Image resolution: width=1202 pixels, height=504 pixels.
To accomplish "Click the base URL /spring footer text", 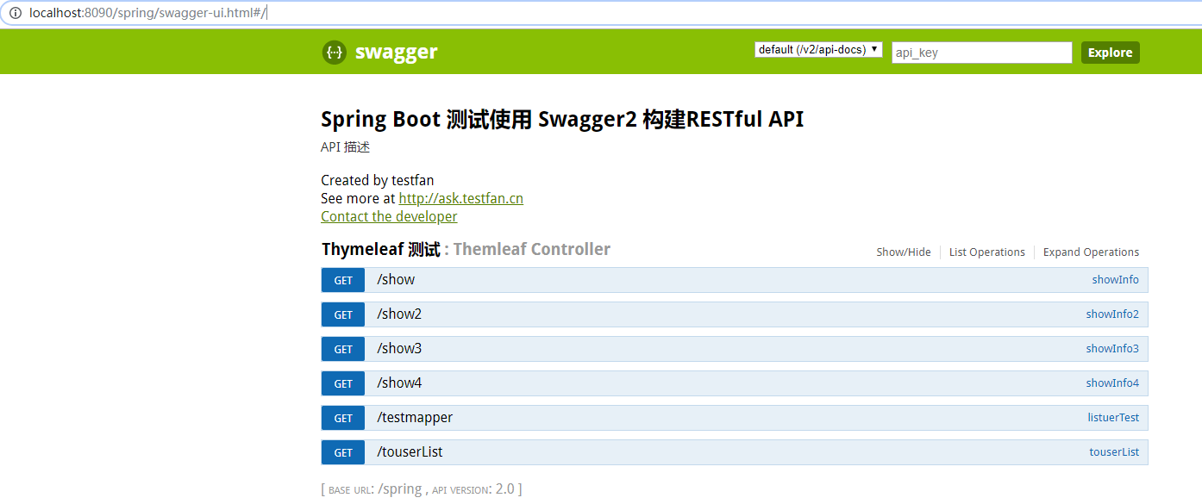I will (x=399, y=488).
